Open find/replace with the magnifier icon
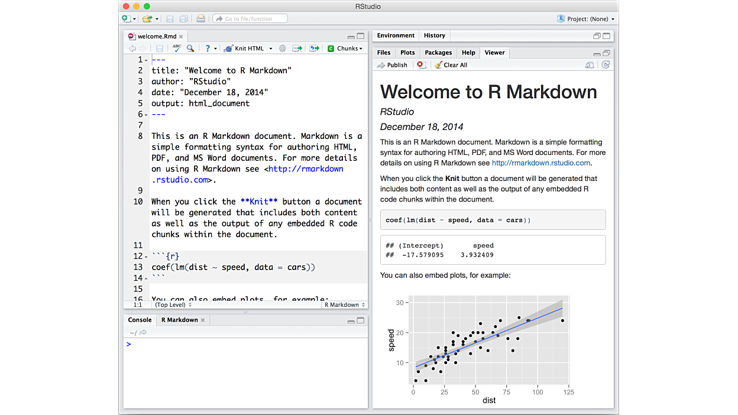The width and height of the screenshot is (738, 415). [x=190, y=48]
